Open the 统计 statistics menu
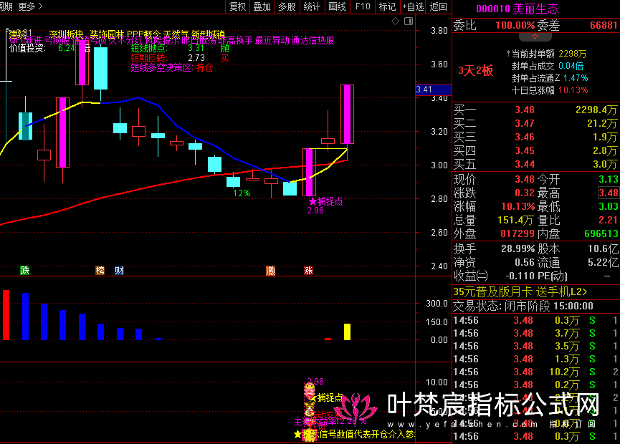The height and width of the screenshot is (444, 620). [312, 6]
